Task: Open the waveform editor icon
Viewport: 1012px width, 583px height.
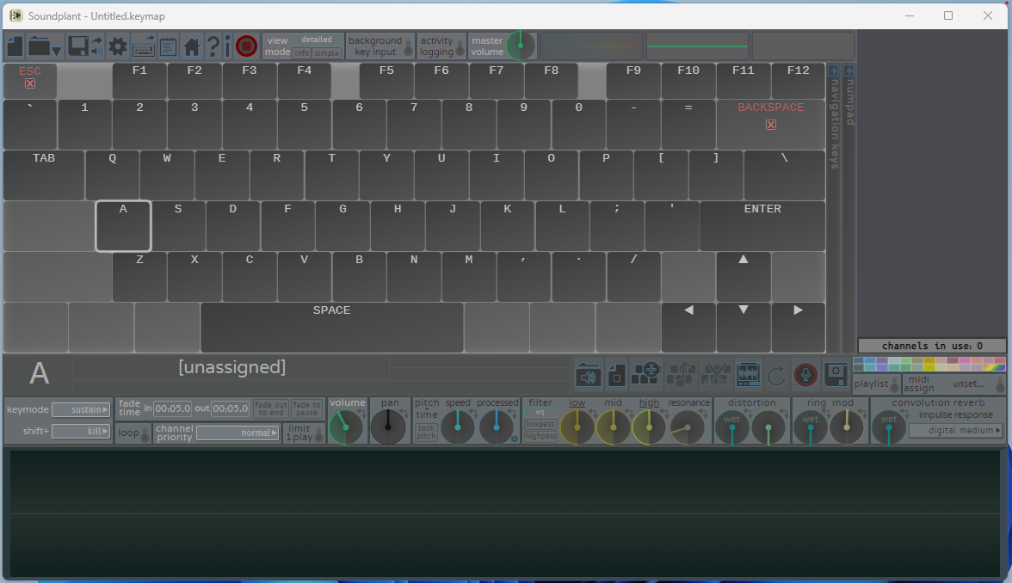Action: pos(747,375)
